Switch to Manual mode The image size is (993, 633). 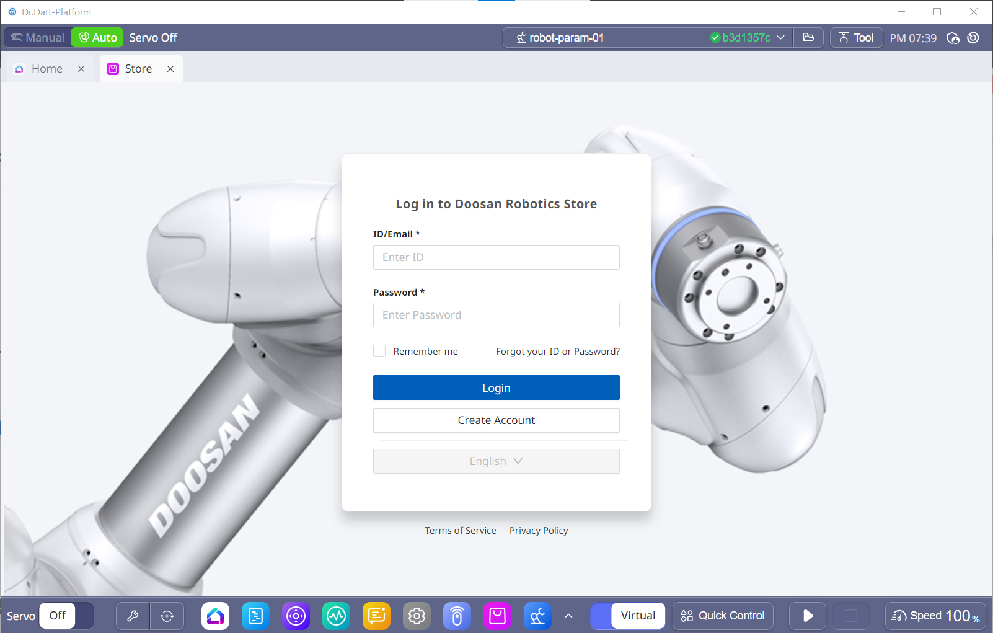[x=38, y=38]
